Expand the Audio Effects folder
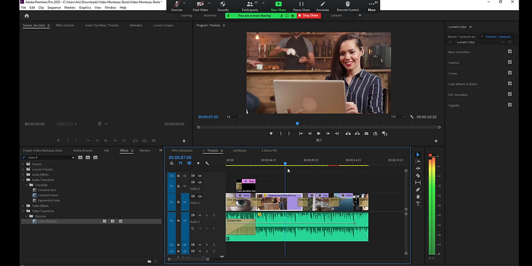 coord(23,174)
